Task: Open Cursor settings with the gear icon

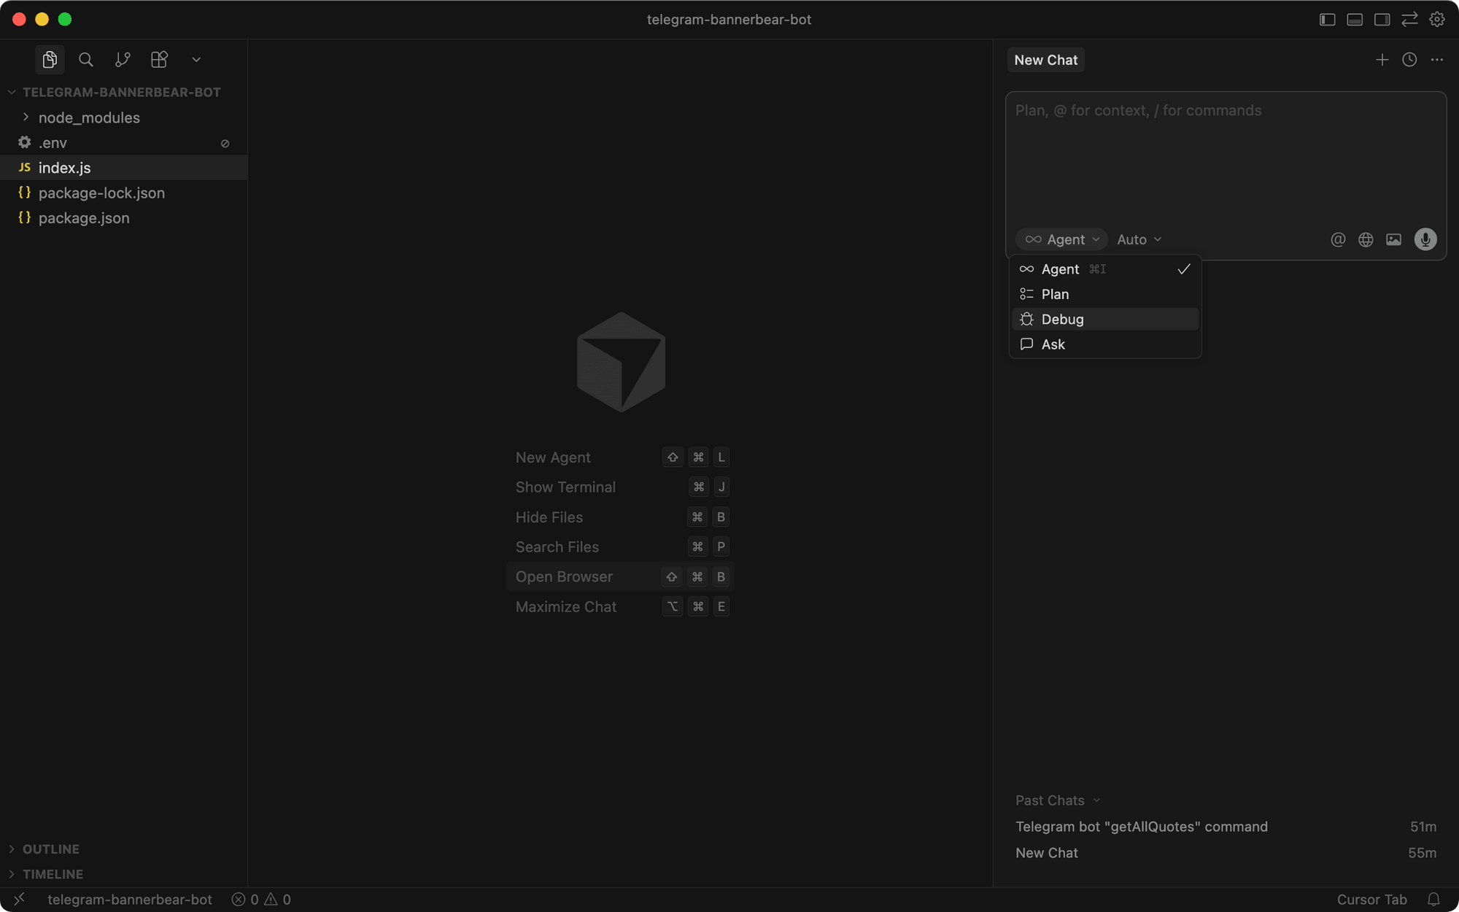Action: 1436,19
